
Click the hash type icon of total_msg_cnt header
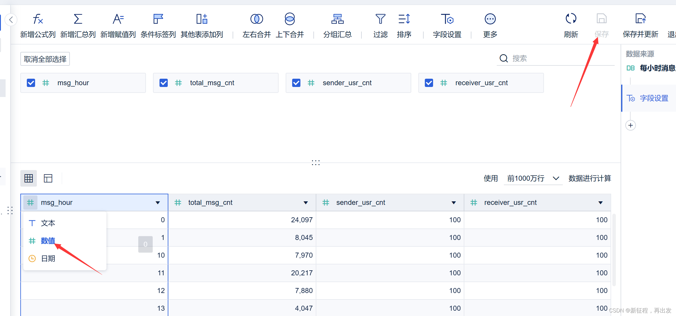click(x=178, y=203)
